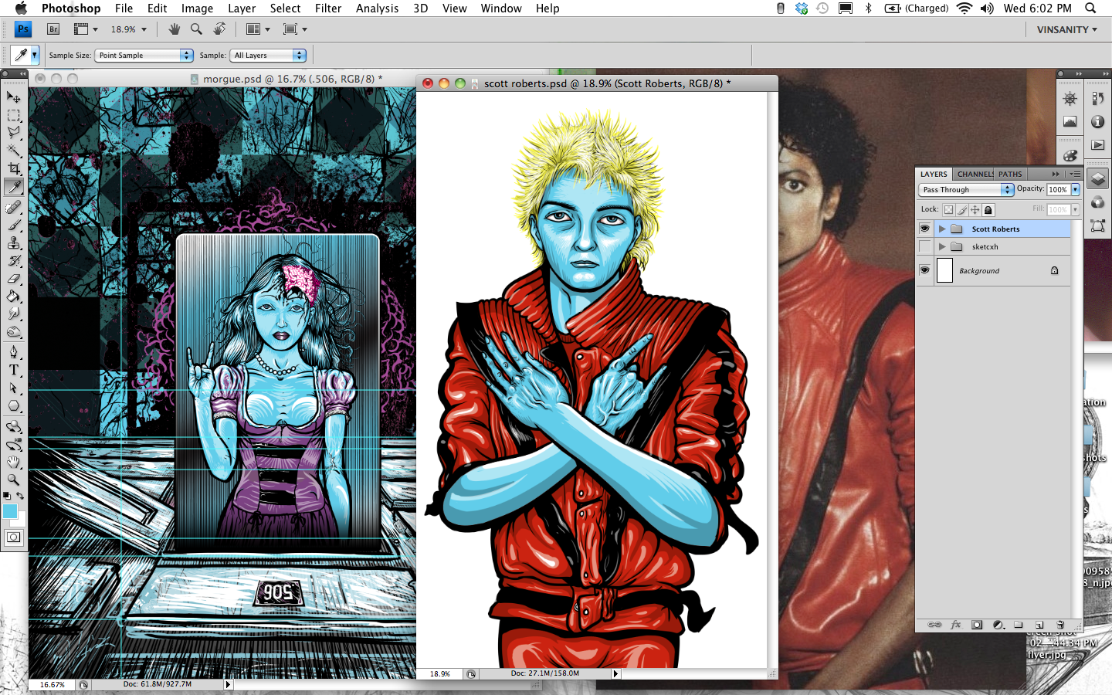Hide the Scott Roberts layer group

tap(924, 229)
